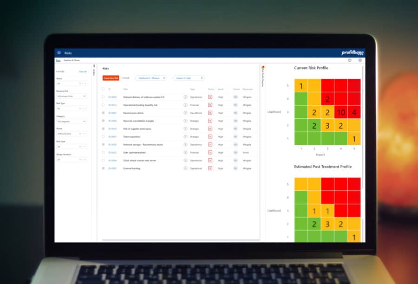Click the profitbase logo
Screen dimensions: 418x284
point(353,52)
